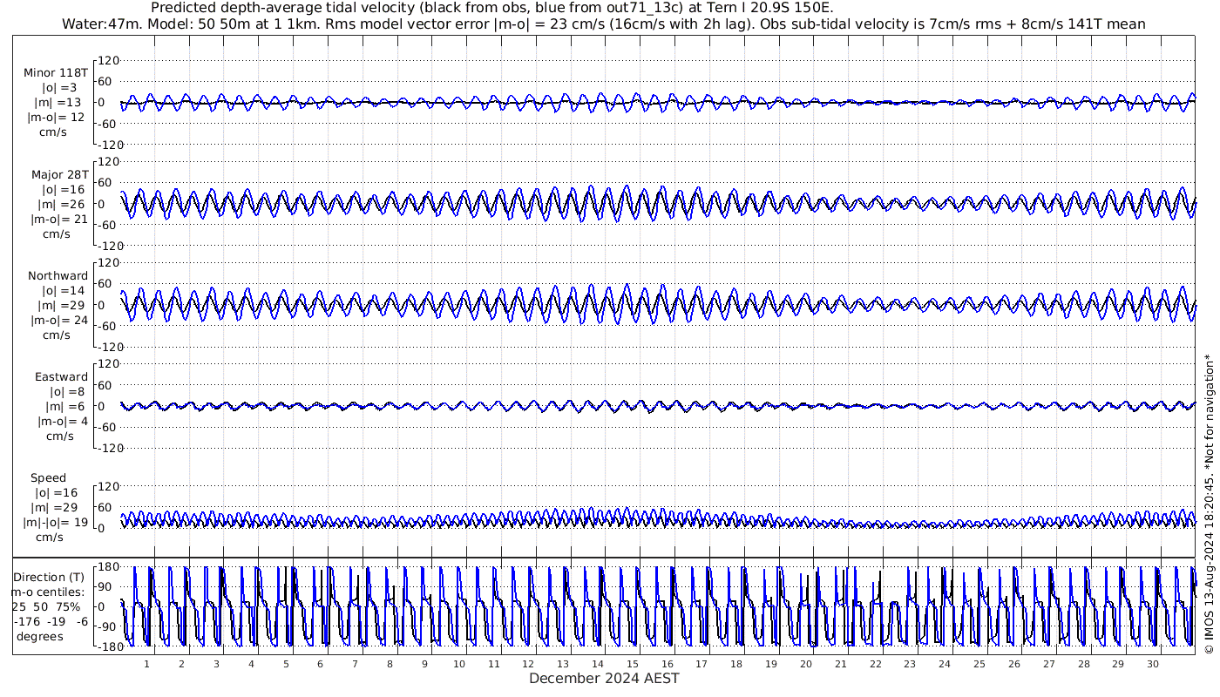Click date label '1' on the x-axis
This screenshot has width=1220, height=697.
[x=146, y=664]
